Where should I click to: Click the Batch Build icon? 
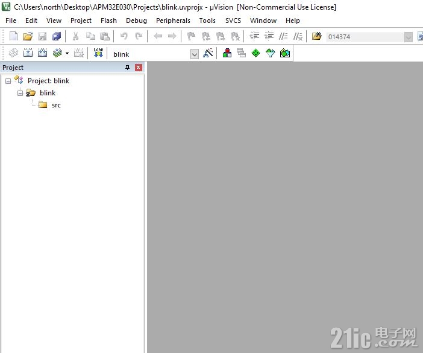57,53
